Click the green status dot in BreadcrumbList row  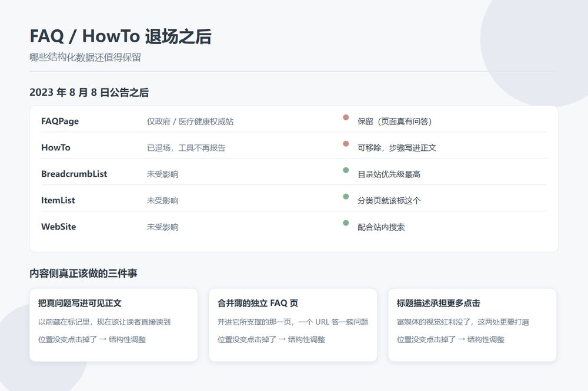click(346, 170)
